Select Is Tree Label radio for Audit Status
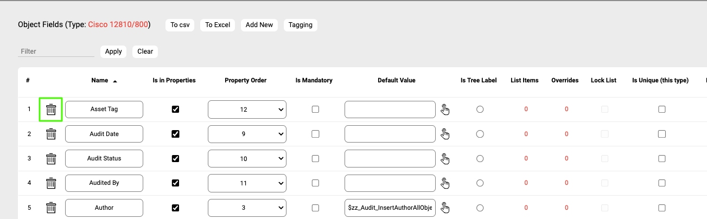The height and width of the screenshot is (219, 707). click(480, 159)
